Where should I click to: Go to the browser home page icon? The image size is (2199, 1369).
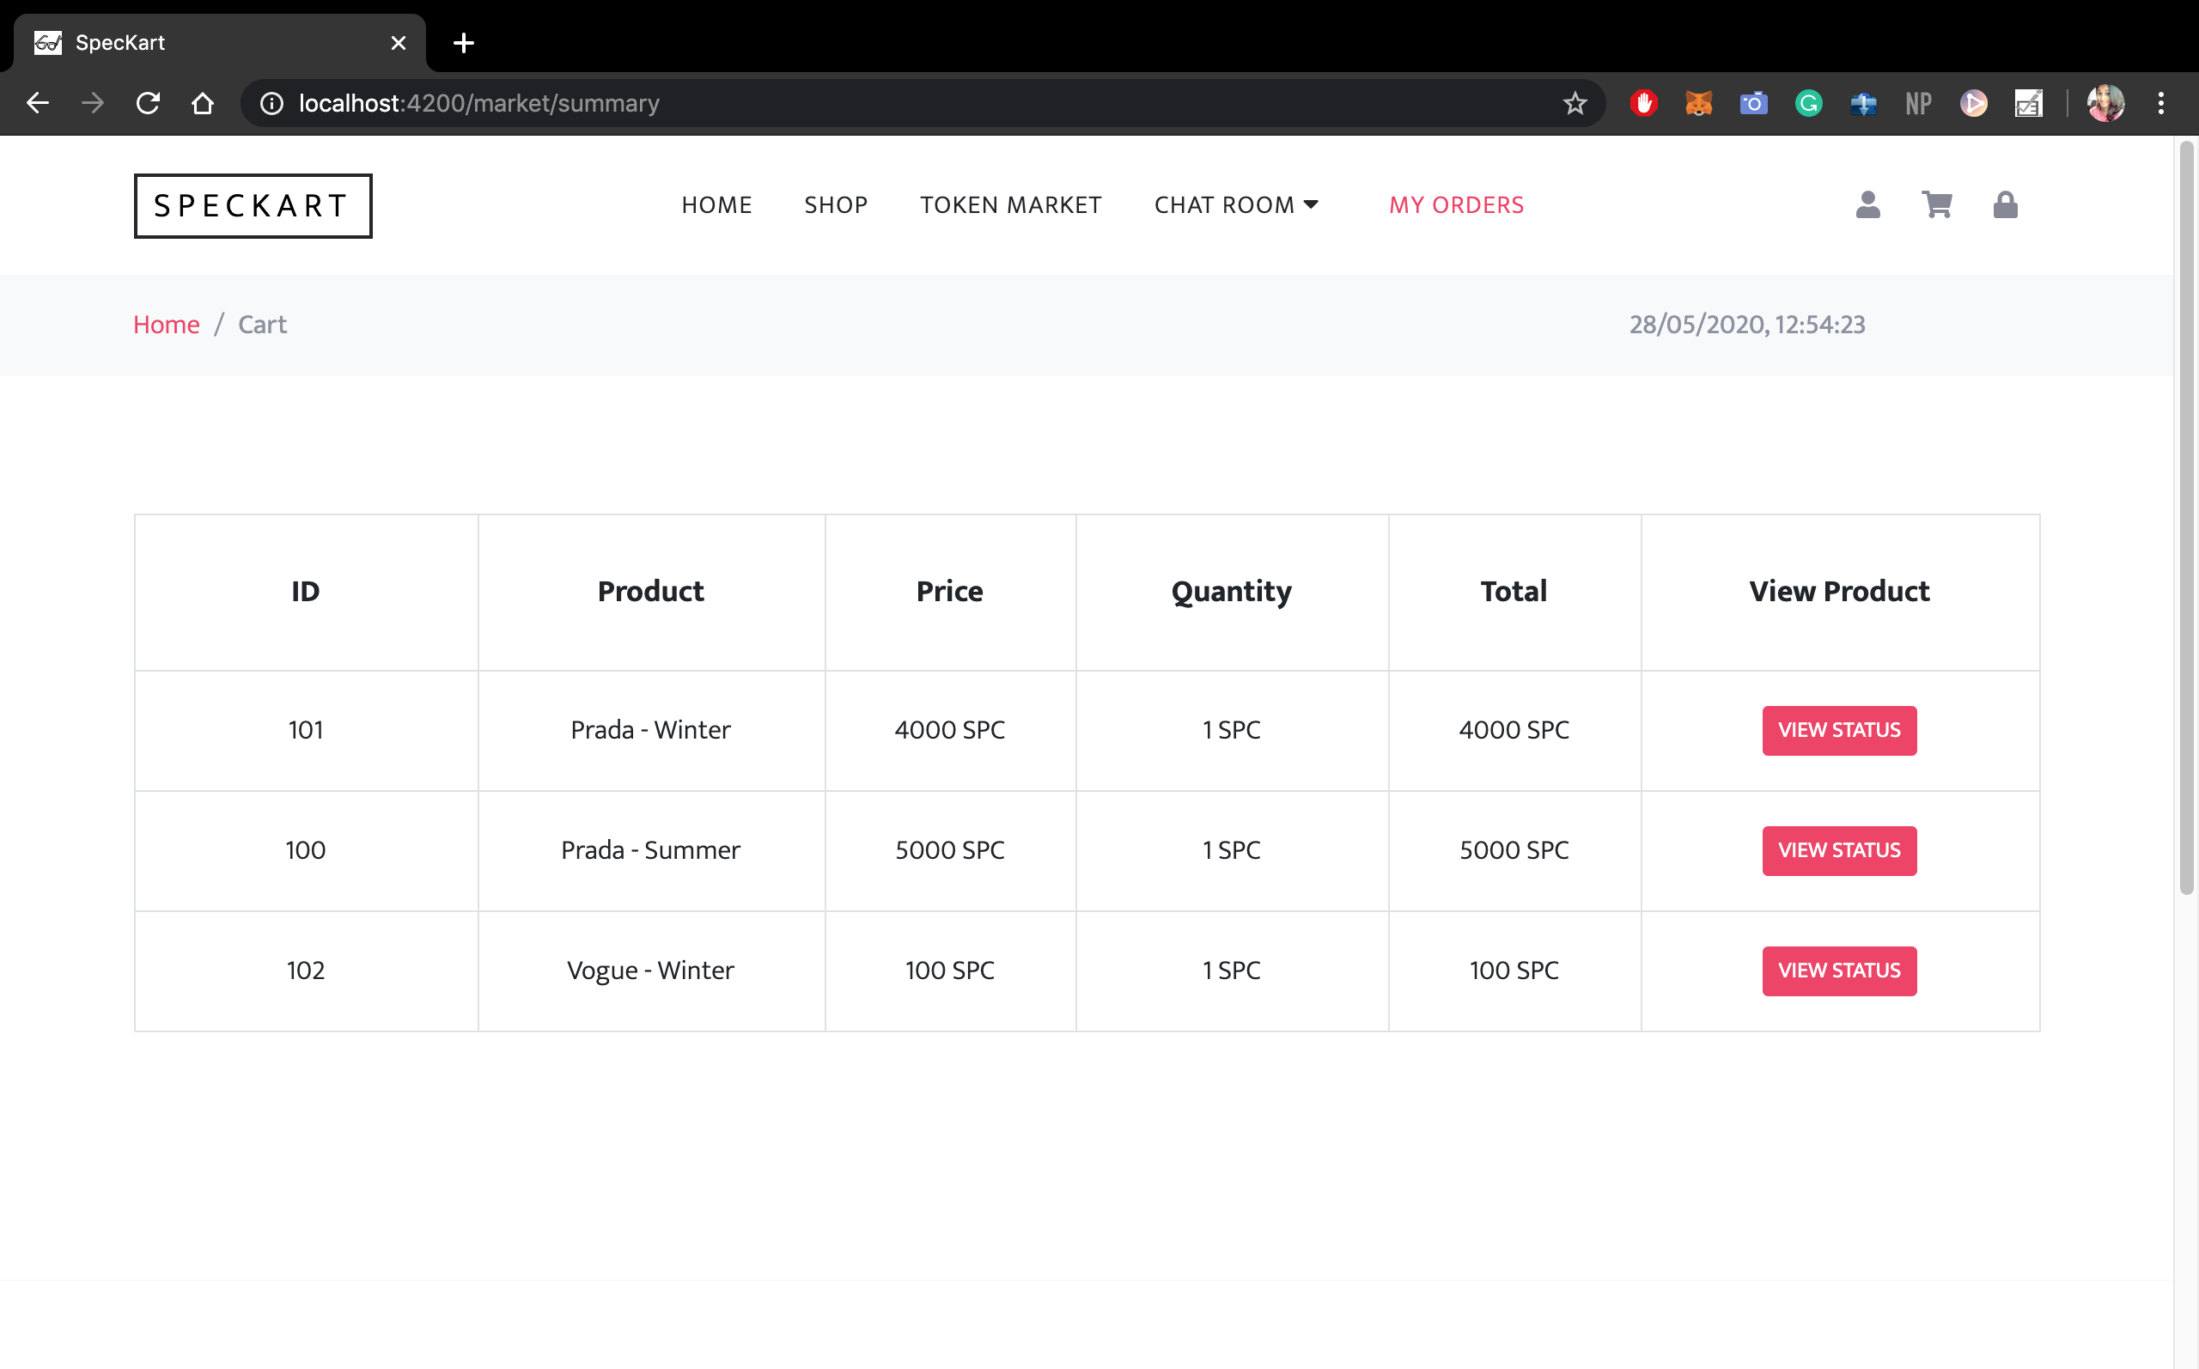(x=203, y=103)
